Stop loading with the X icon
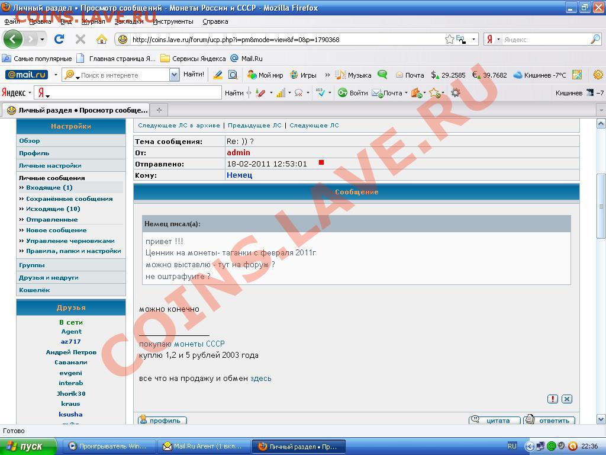The height and width of the screenshot is (455, 606). 80,39
